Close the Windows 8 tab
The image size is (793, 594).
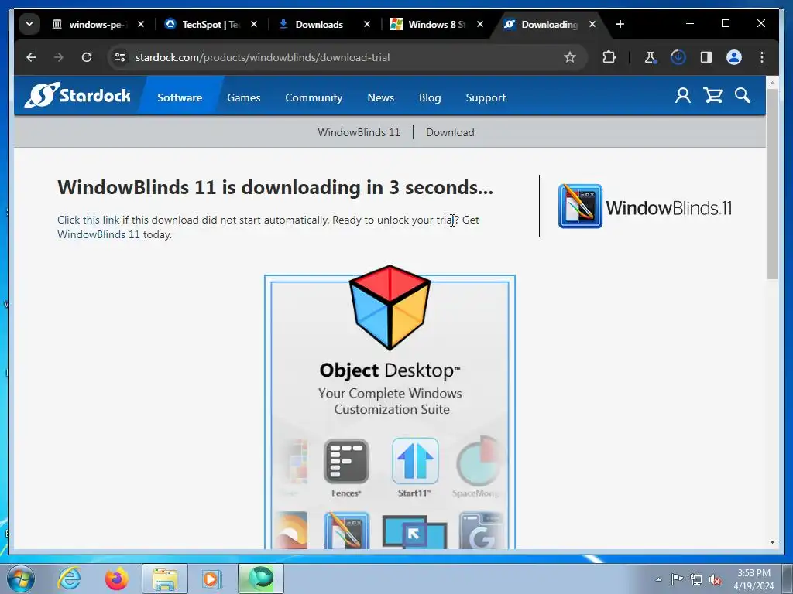[x=480, y=24]
